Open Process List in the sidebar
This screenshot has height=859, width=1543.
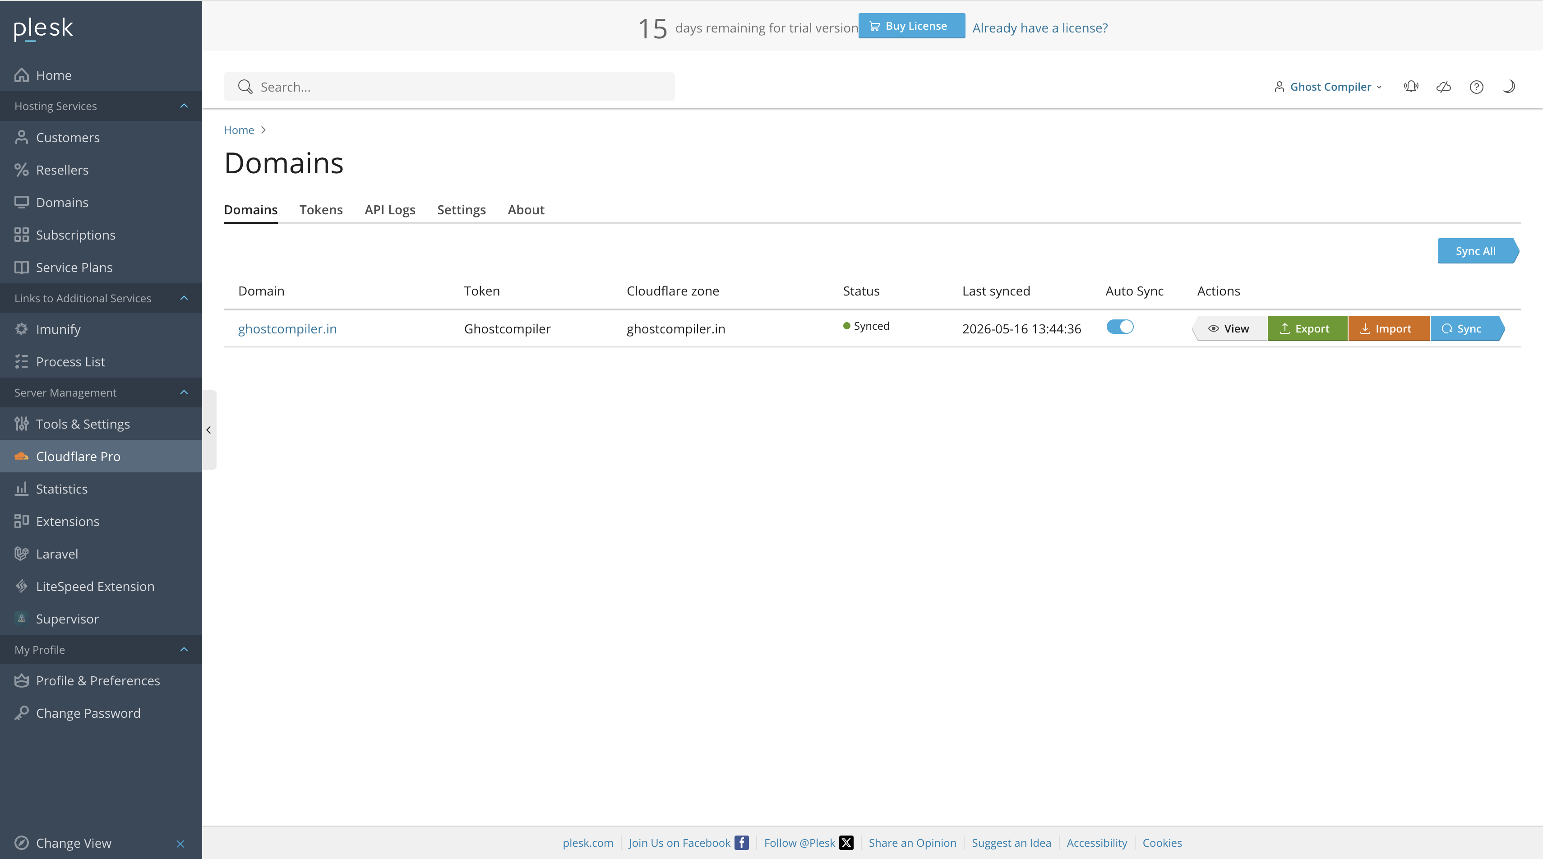pos(101,361)
